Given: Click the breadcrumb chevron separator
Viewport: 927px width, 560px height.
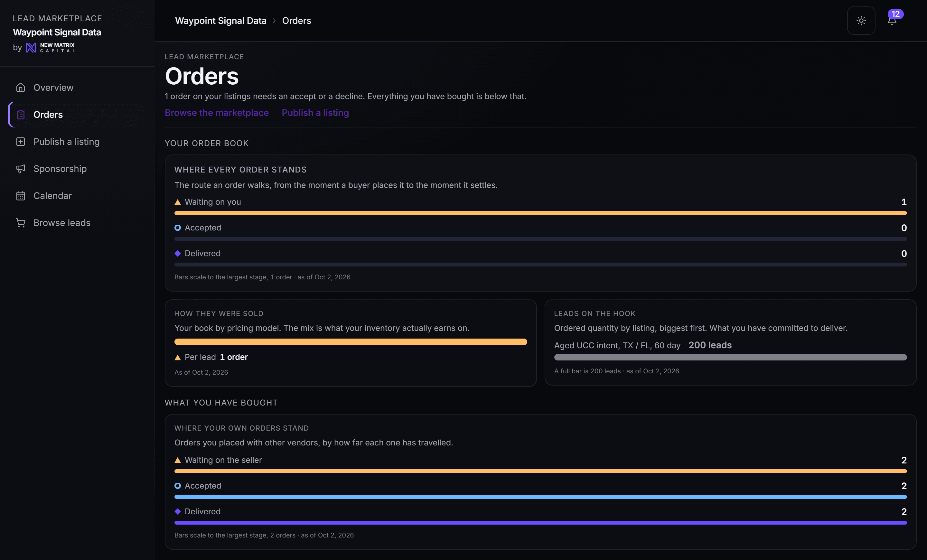Looking at the screenshot, I should click(274, 21).
